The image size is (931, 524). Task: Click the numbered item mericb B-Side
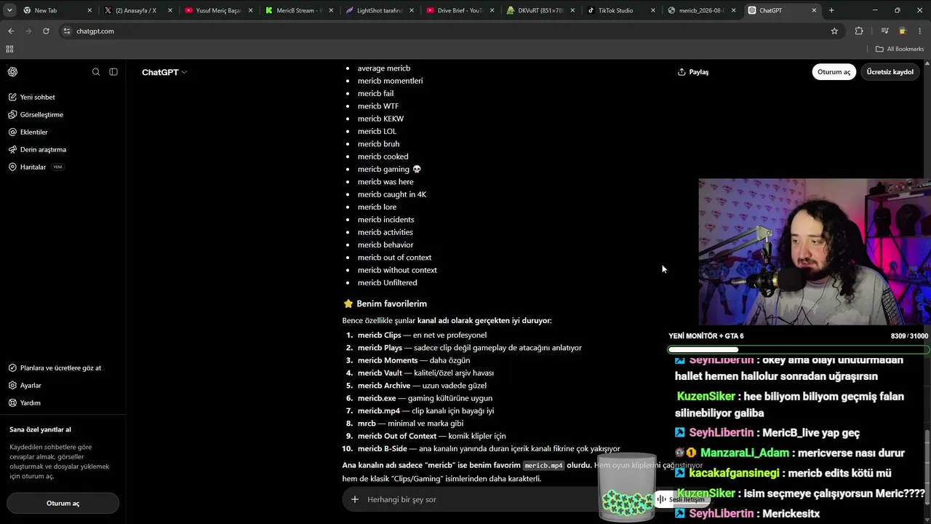tap(482, 448)
